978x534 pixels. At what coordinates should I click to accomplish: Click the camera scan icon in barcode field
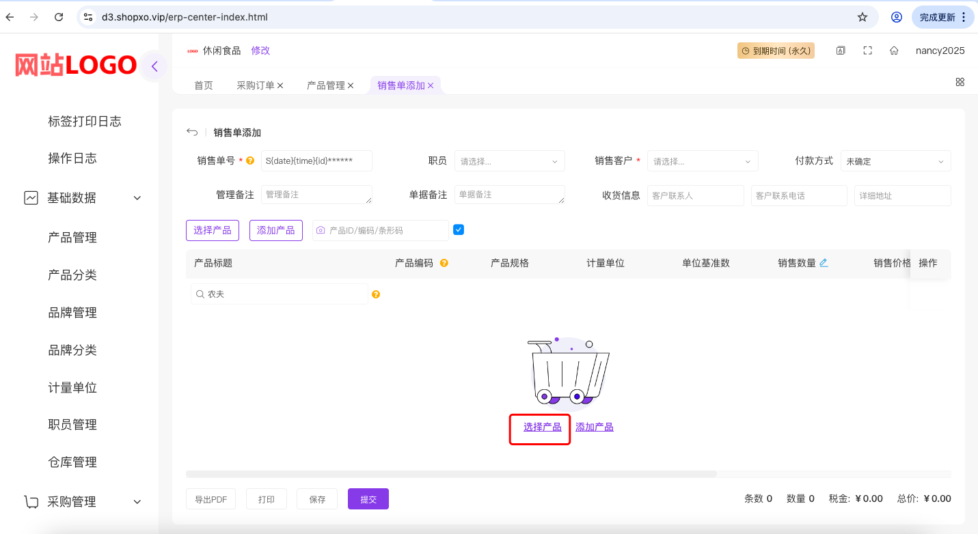click(321, 231)
